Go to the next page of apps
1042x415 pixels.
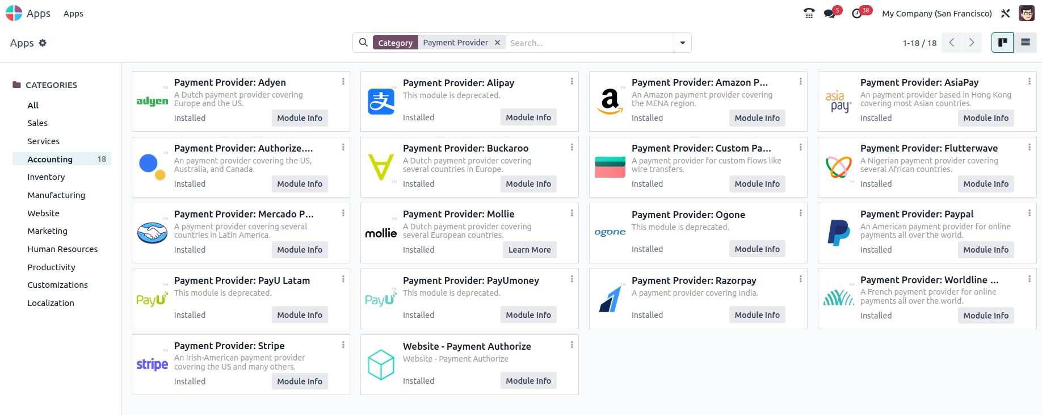pyautogui.click(x=972, y=43)
